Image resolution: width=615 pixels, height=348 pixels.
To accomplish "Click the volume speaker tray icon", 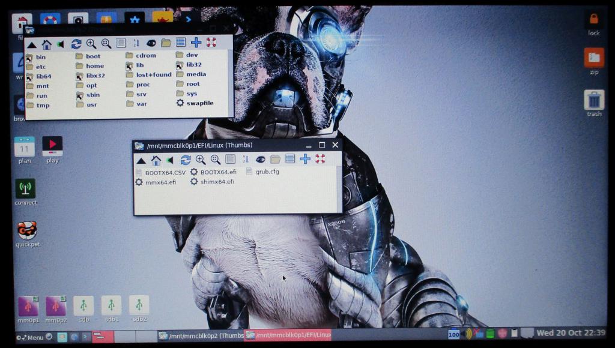I will click(x=468, y=334).
